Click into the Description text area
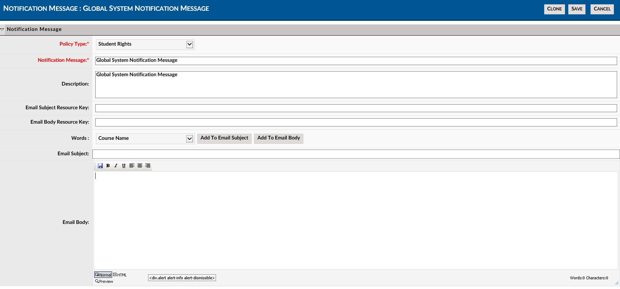The height and width of the screenshot is (289, 620). pos(356,84)
